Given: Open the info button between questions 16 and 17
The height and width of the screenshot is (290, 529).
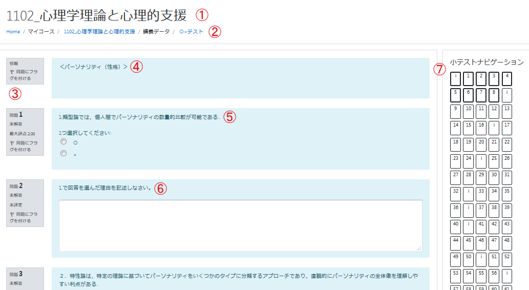Looking at the screenshot, I should [x=494, y=128].
